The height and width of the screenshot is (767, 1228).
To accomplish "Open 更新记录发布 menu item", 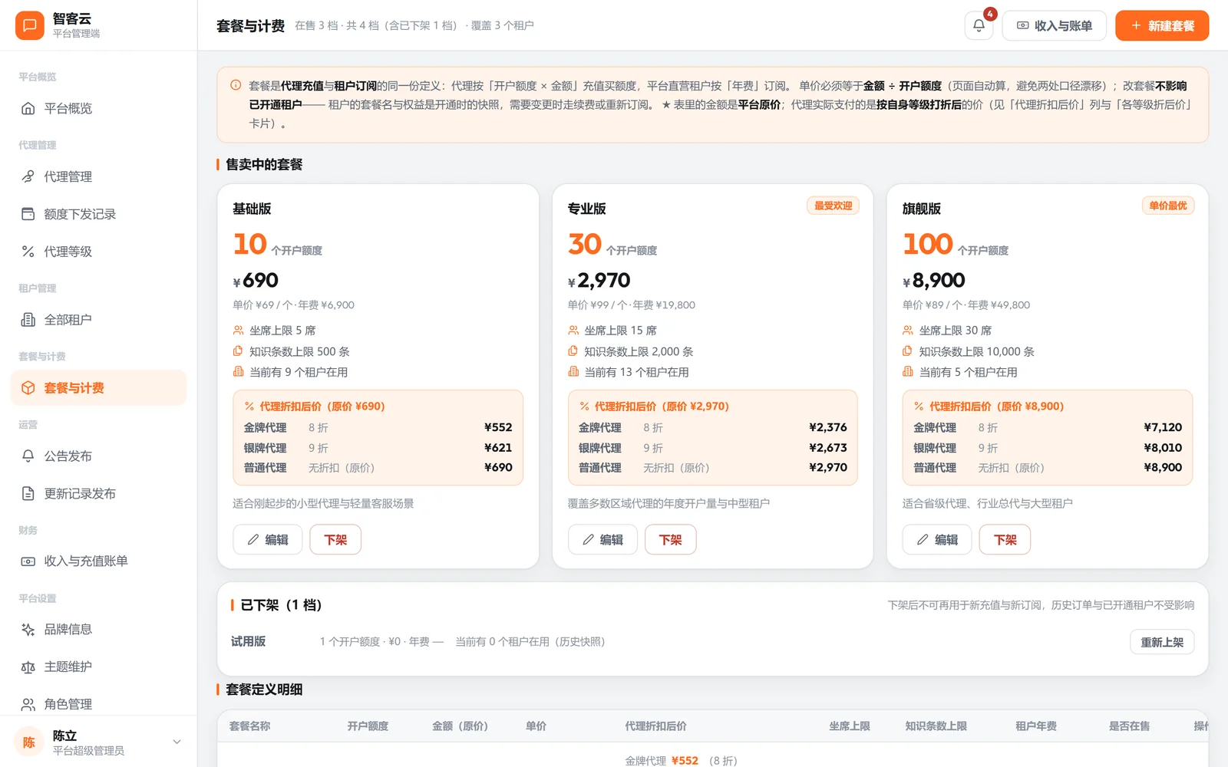I will coord(98,493).
